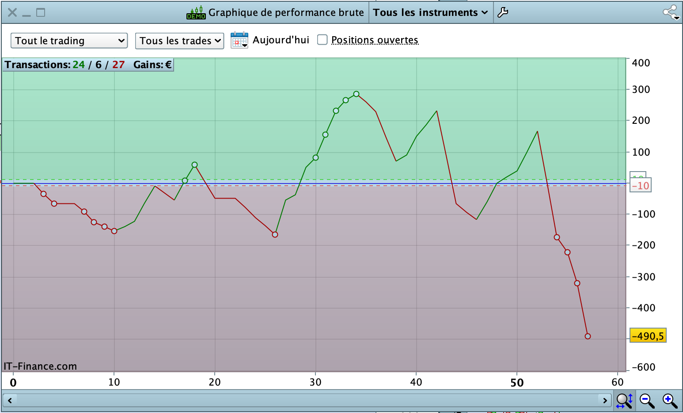Enable the Positions ouvertes checkbox
This screenshot has height=413, width=683.
pyautogui.click(x=323, y=40)
